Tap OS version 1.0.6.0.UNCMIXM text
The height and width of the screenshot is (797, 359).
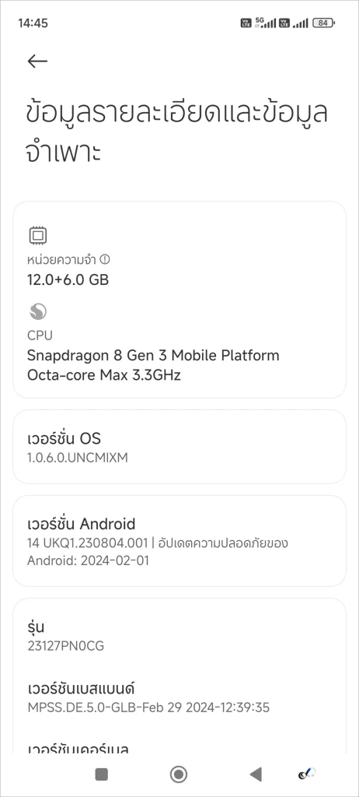click(x=77, y=458)
